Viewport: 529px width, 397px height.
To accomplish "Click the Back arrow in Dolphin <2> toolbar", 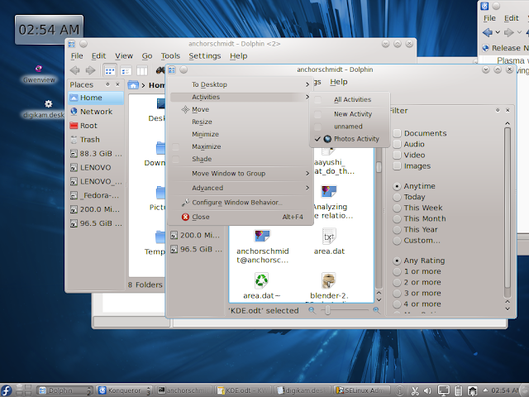I will coord(75,70).
